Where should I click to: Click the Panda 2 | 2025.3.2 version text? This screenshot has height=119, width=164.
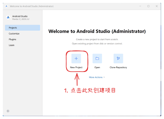point(21,19)
